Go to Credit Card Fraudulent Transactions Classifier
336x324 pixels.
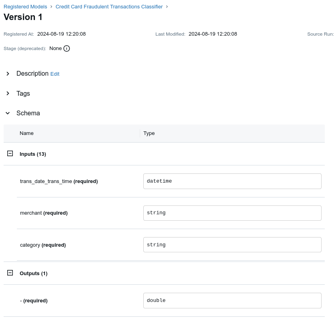click(109, 7)
